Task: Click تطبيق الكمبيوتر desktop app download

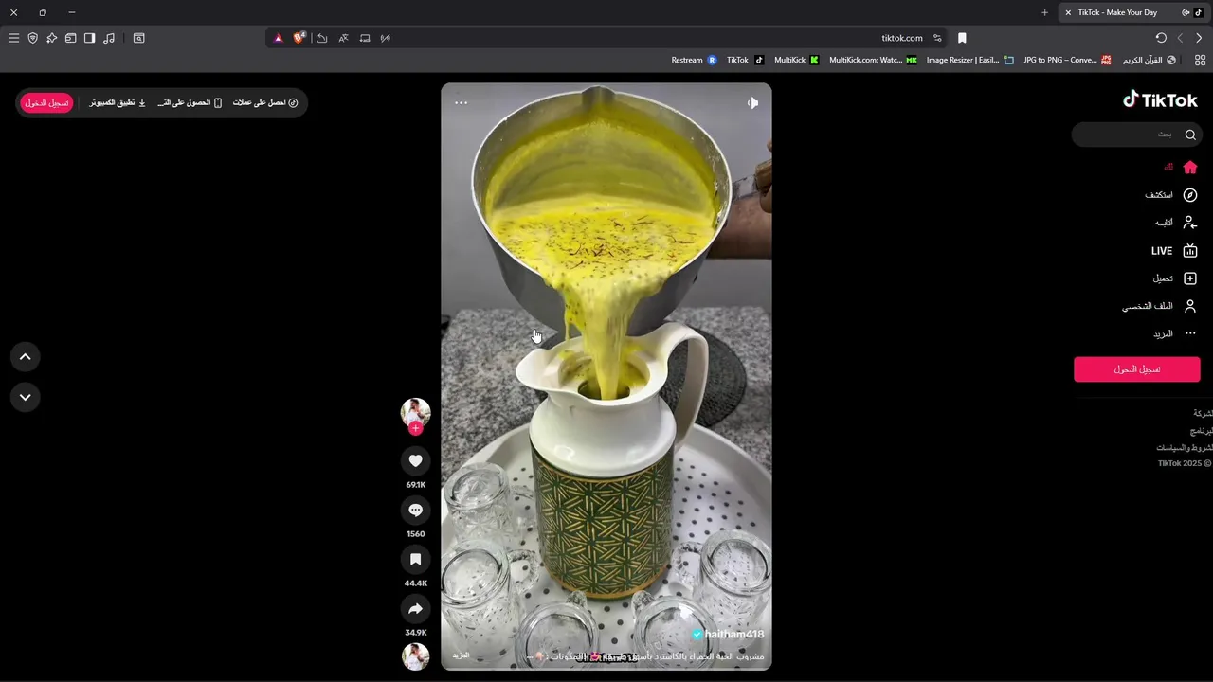Action: [x=118, y=102]
